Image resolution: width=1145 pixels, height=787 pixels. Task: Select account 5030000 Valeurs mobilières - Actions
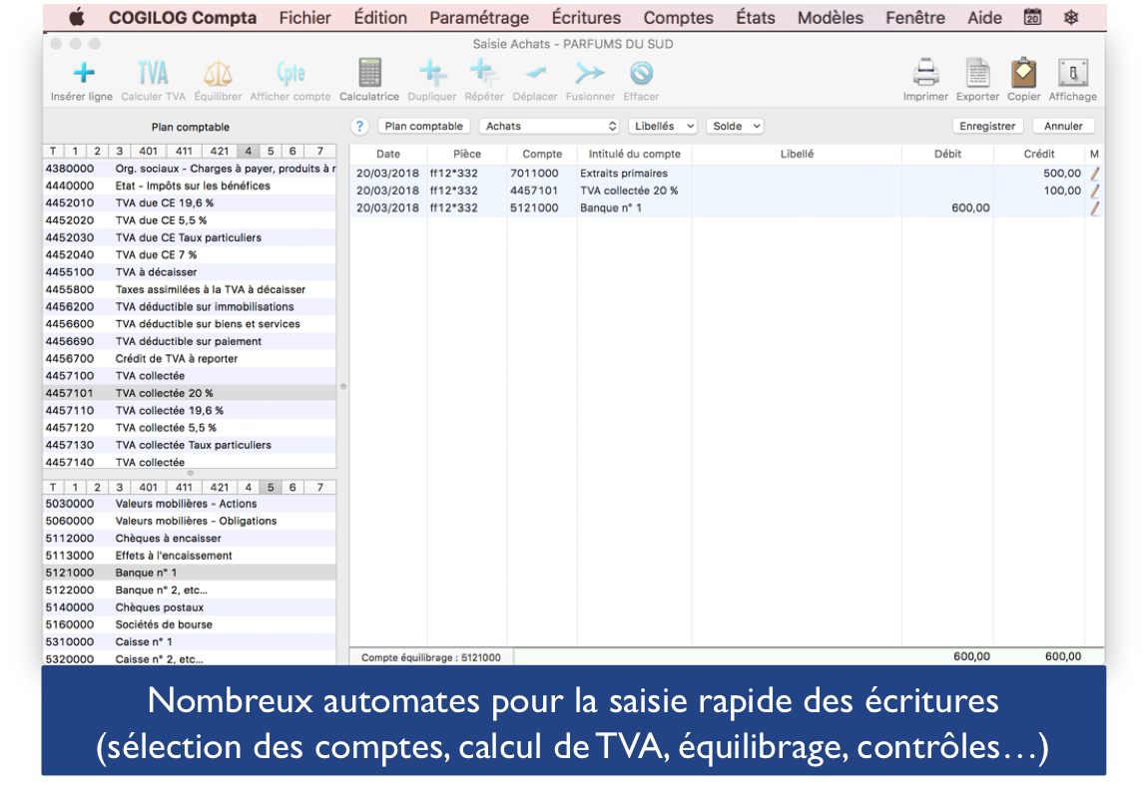tap(190, 504)
